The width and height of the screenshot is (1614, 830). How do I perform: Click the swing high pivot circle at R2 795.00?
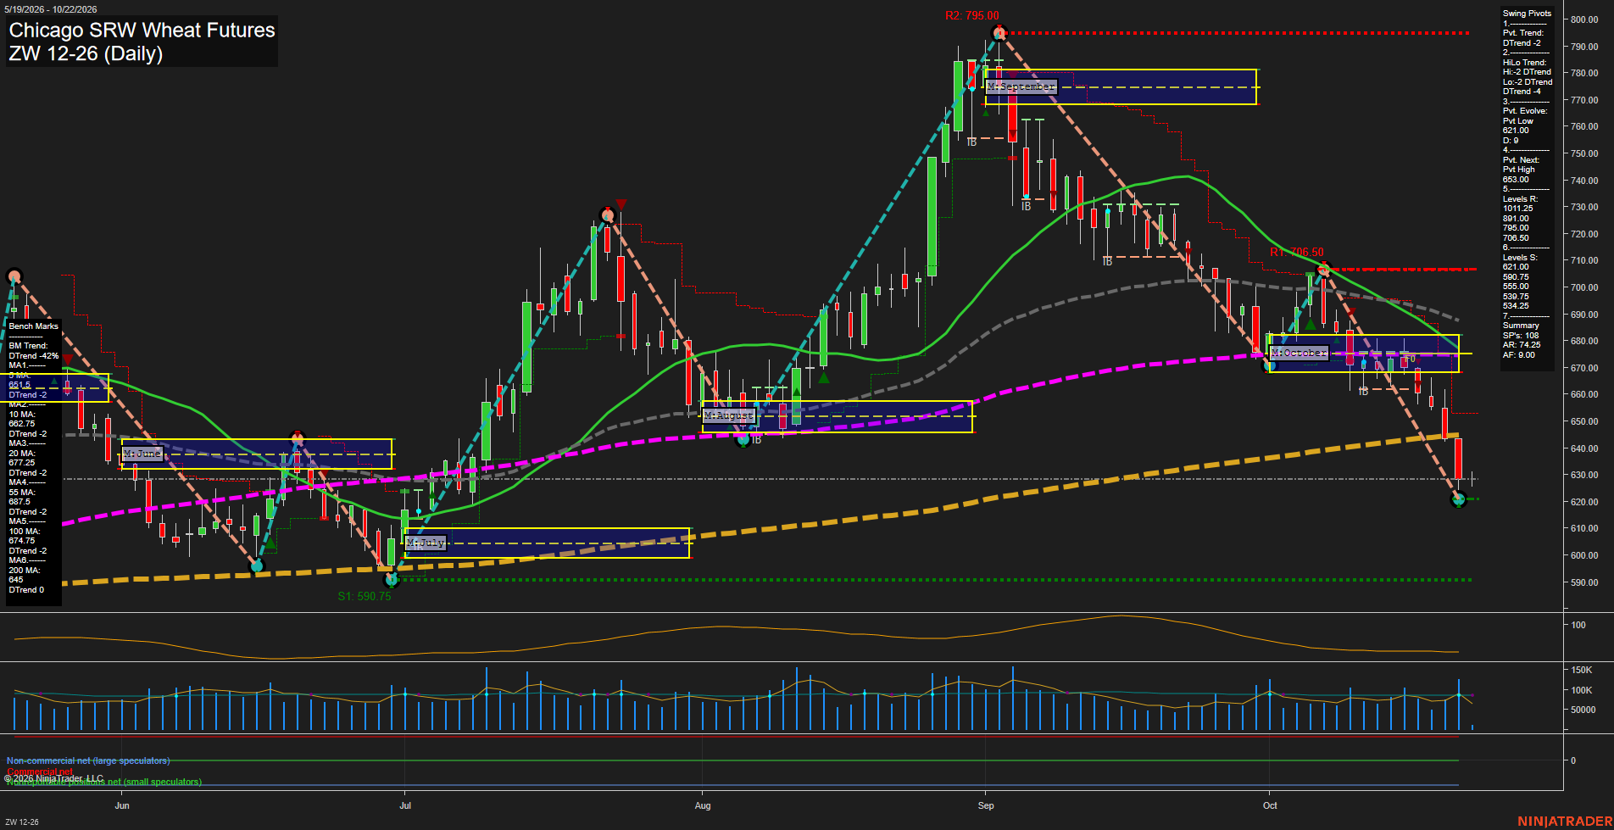point(999,33)
